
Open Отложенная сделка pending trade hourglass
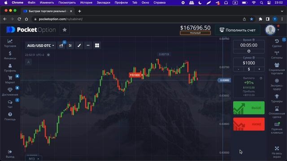277,112
